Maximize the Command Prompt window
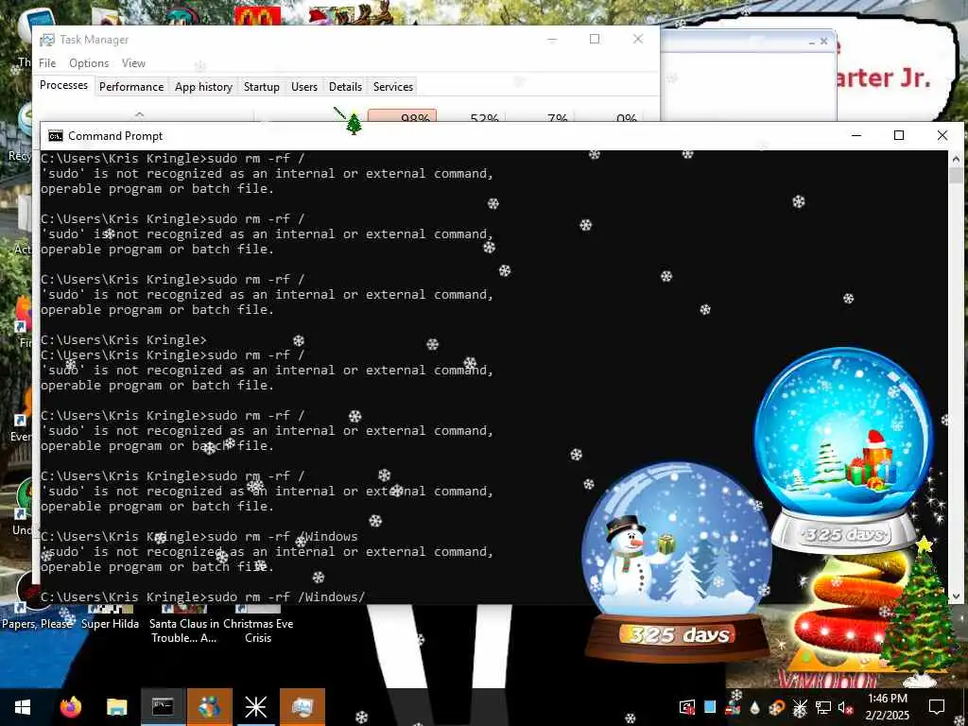The width and height of the screenshot is (968, 726). click(899, 136)
